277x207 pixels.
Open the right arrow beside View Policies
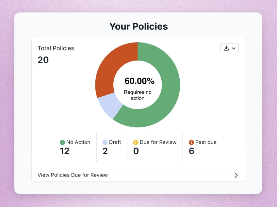[236, 175]
